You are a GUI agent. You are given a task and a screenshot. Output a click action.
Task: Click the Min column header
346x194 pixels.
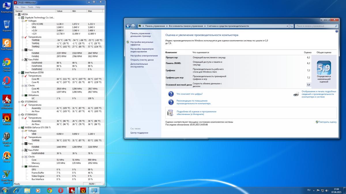(x=79, y=11)
